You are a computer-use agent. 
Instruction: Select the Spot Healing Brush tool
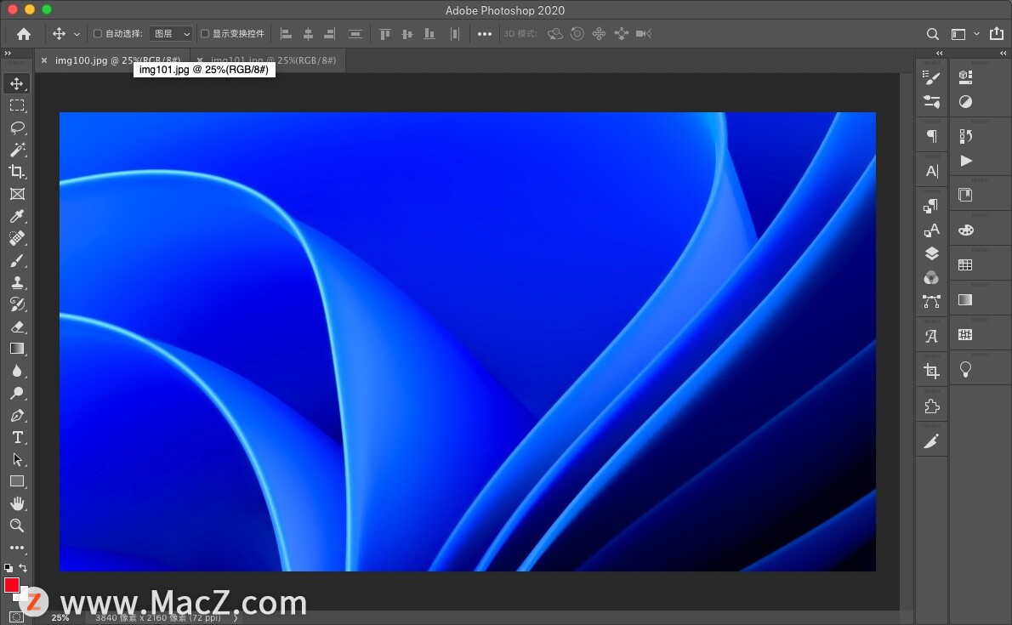17,238
